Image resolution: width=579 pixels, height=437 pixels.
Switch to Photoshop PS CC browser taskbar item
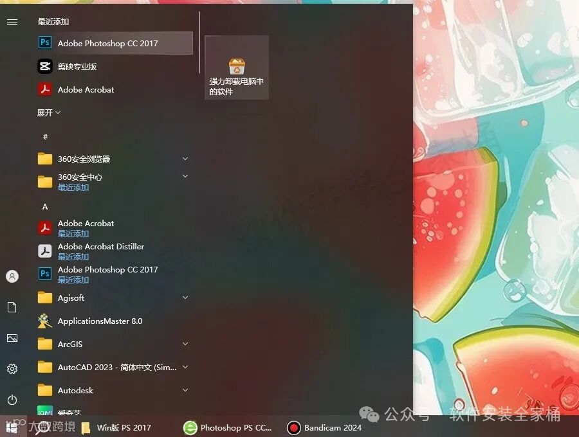pos(228,428)
